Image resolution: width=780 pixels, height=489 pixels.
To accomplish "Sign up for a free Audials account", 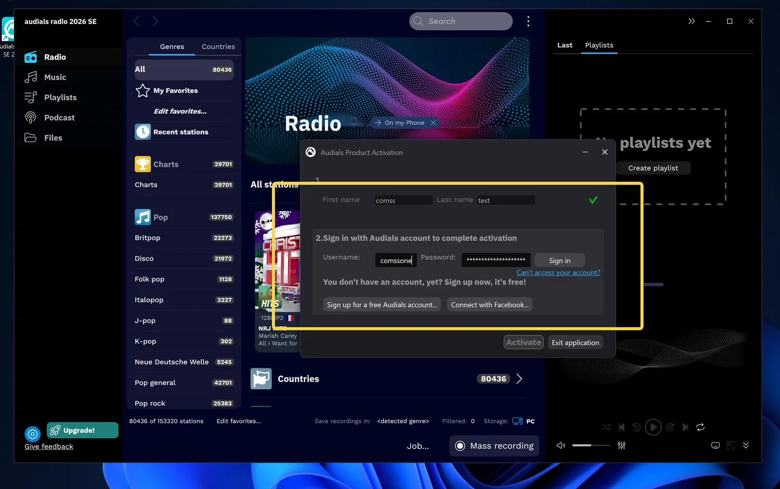I will click(382, 304).
